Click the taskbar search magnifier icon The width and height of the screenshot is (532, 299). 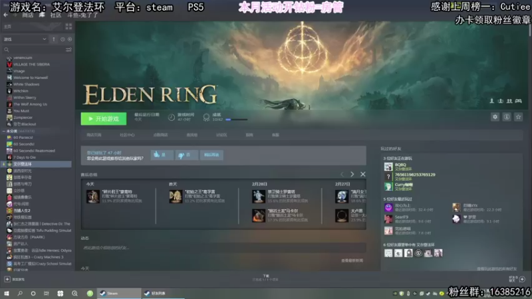[20, 294]
